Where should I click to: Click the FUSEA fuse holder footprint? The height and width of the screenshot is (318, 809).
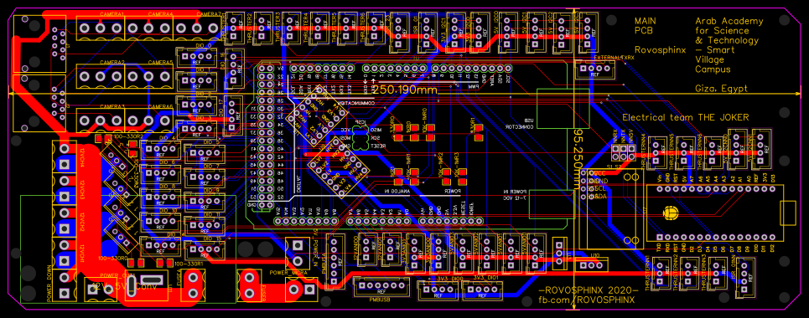193,285
